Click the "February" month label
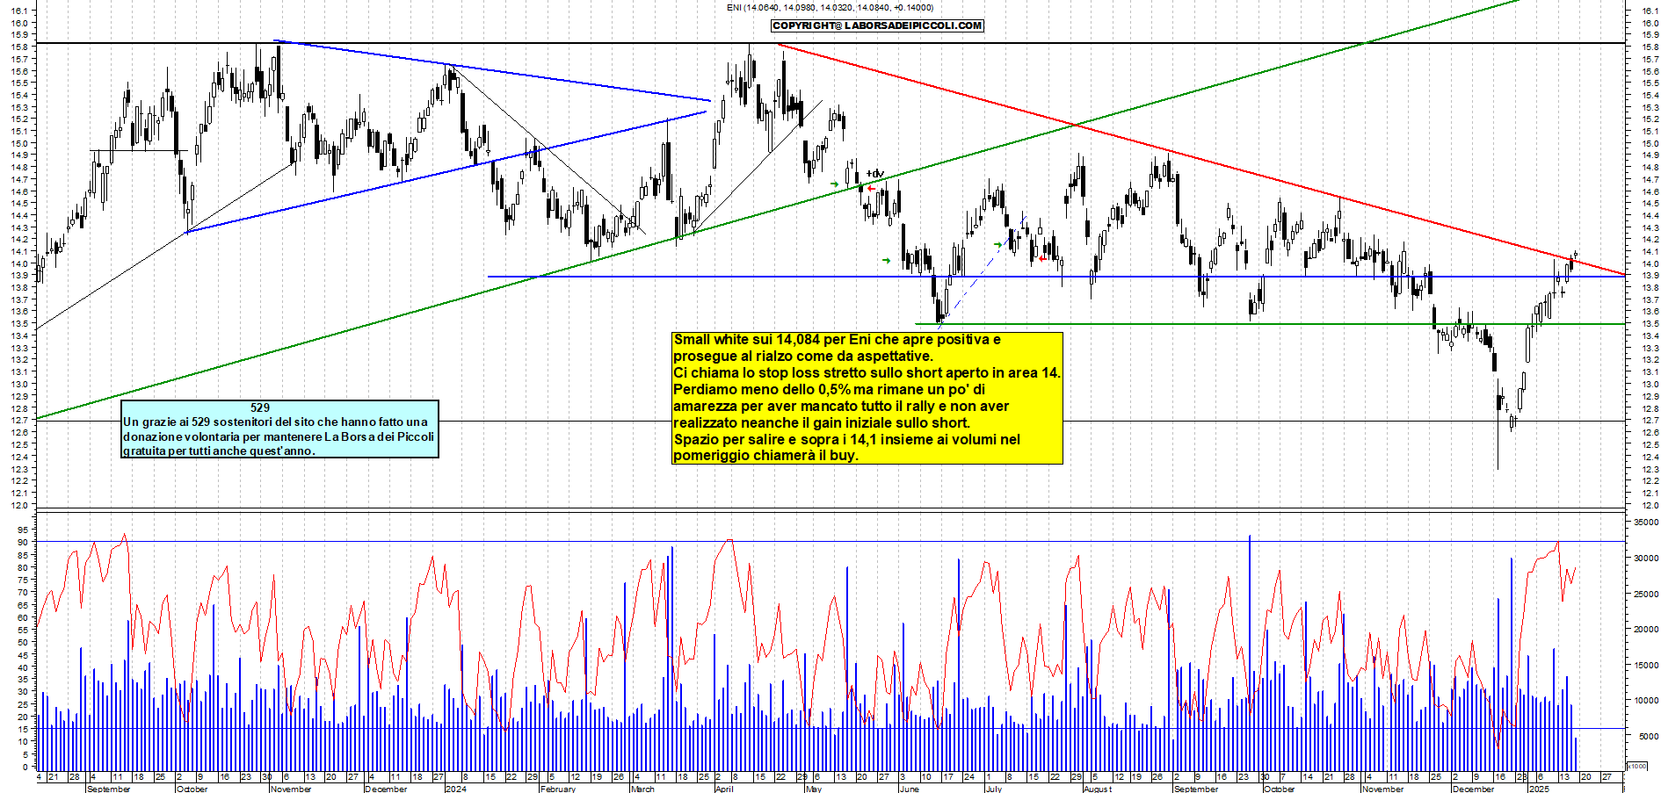1661x793 pixels. pos(558,789)
